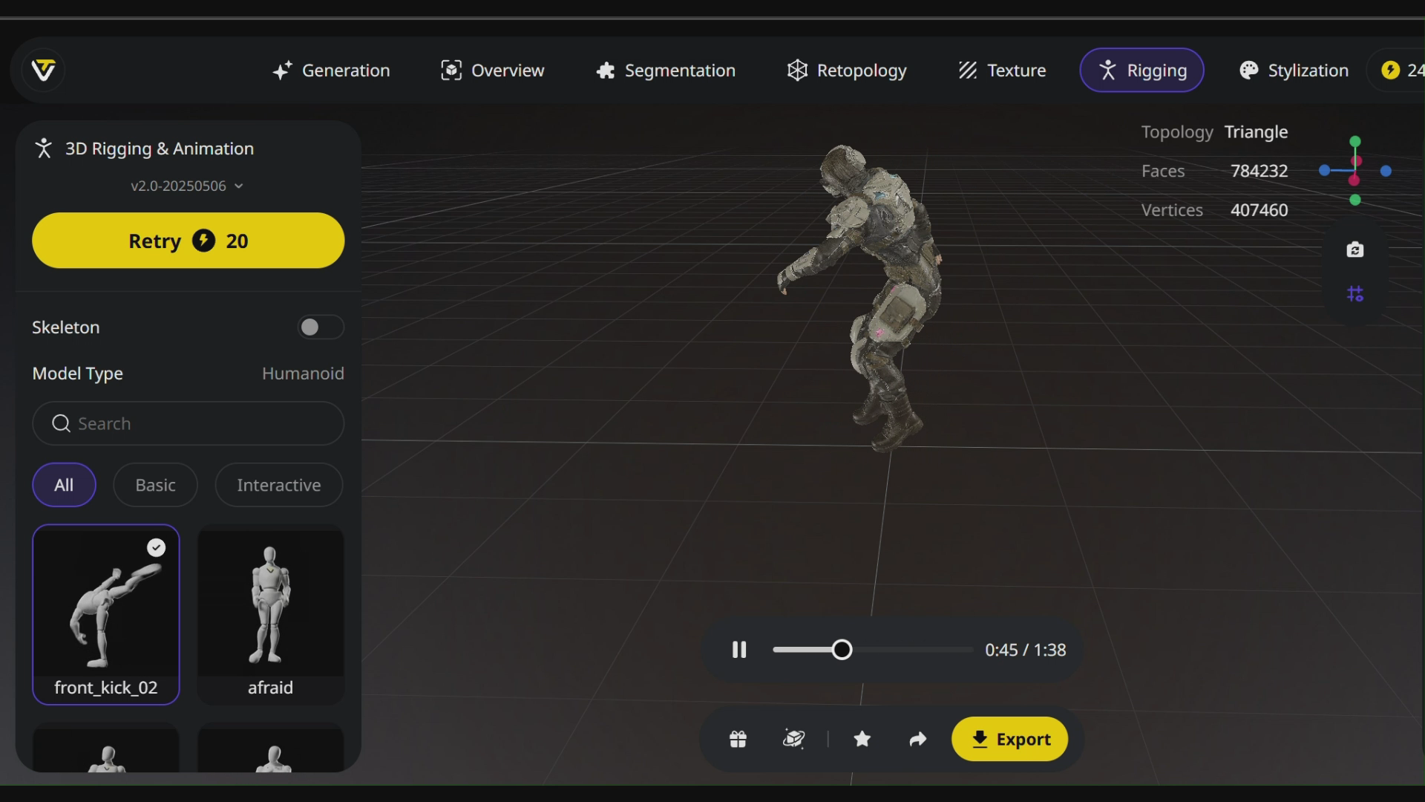This screenshot has height=802, width=1425.
Task: Click the gift icon in bottom toolbar
Action: 738,739
